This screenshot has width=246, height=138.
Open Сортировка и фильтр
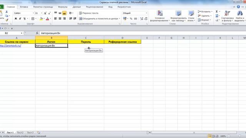coord(227,16)
